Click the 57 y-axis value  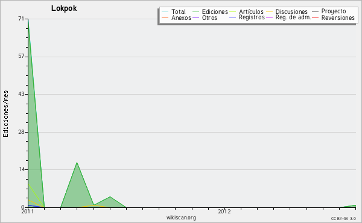(x=21, y=56)
